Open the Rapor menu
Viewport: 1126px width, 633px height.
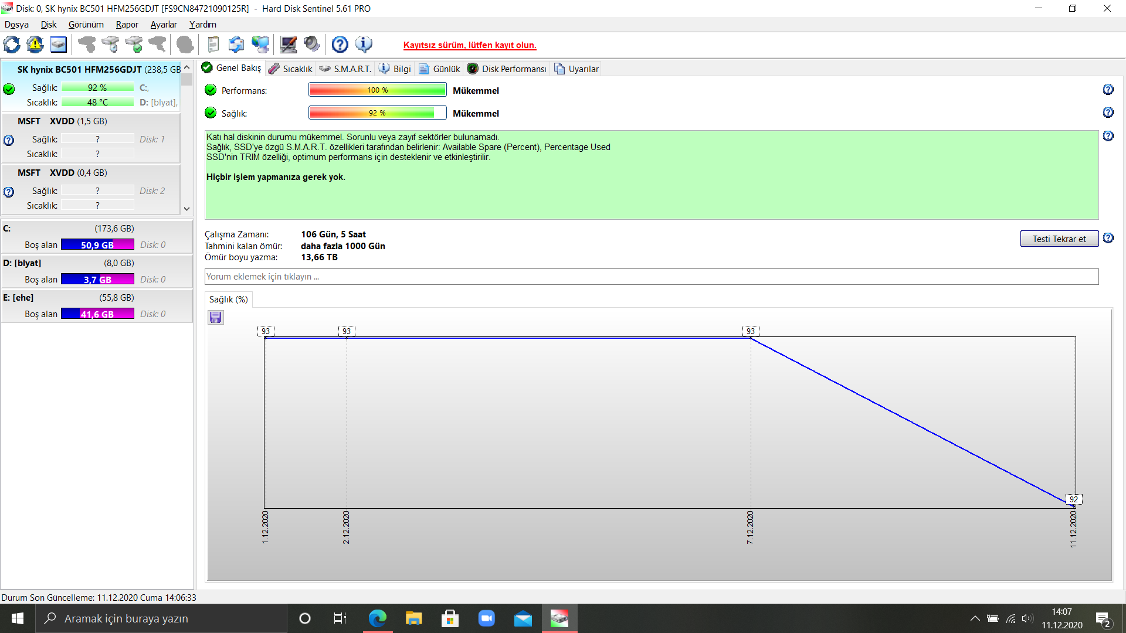click(127, 25)
